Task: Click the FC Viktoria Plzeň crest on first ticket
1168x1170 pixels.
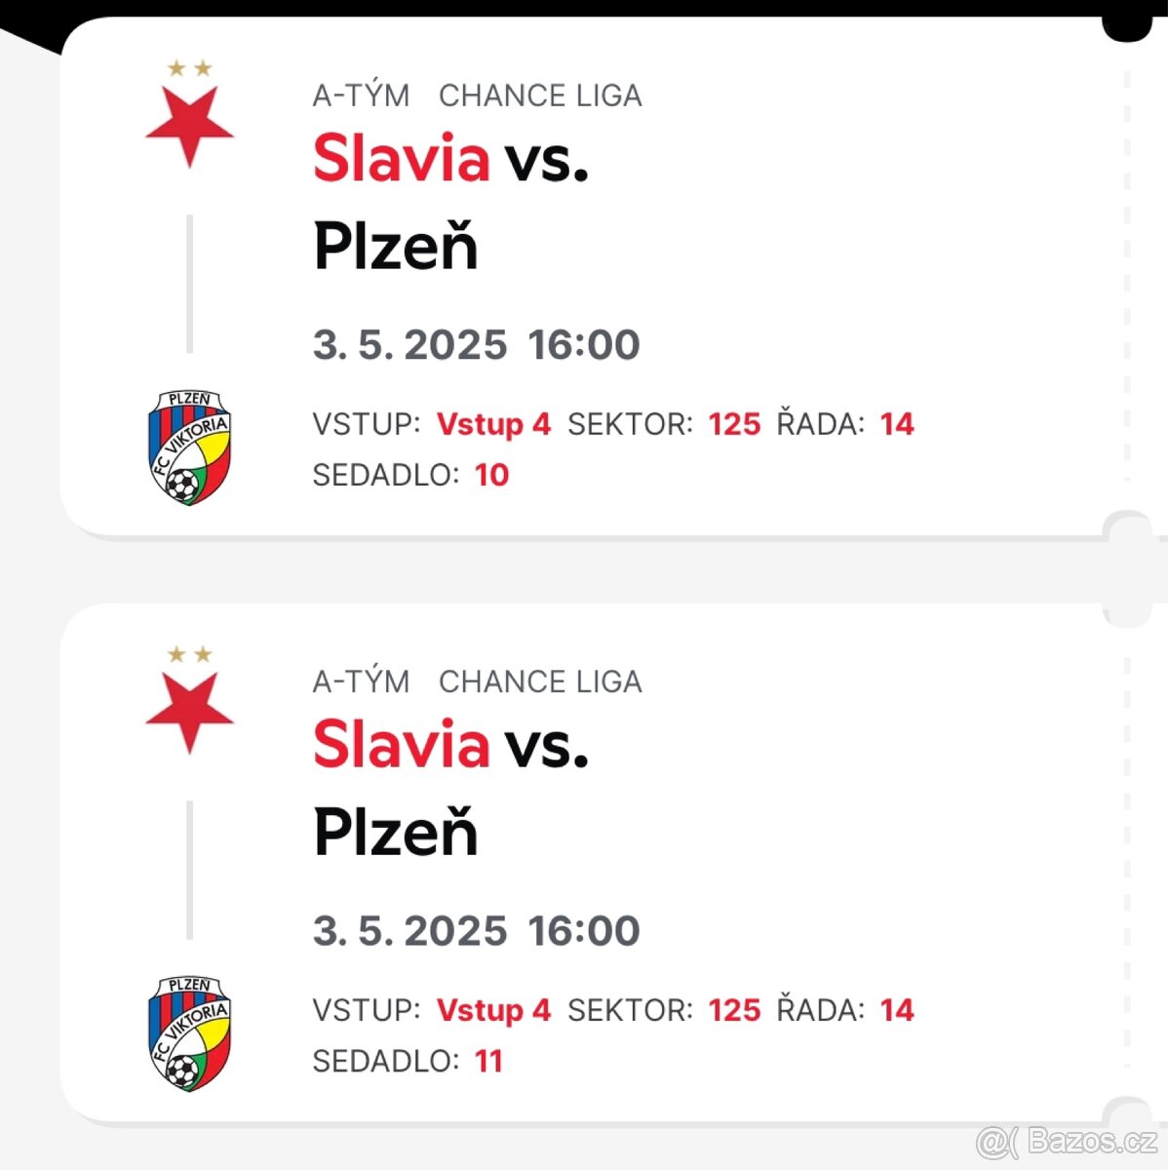Action: pos(190,448)
